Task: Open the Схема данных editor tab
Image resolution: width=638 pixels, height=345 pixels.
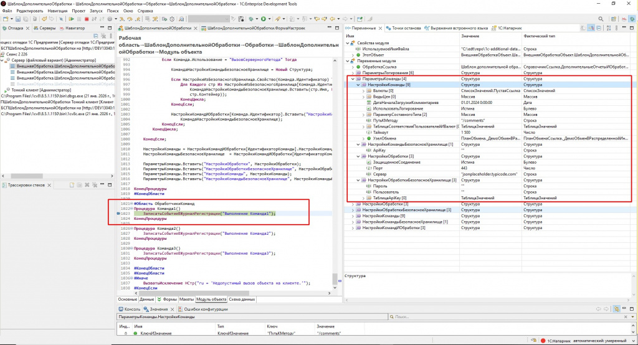Action: (x=242, y=299)
